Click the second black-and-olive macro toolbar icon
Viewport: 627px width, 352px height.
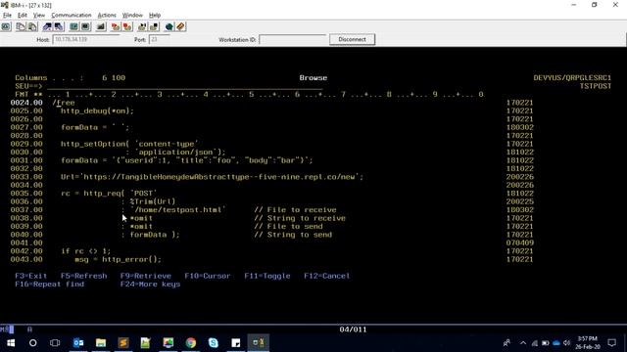(154, 26)
